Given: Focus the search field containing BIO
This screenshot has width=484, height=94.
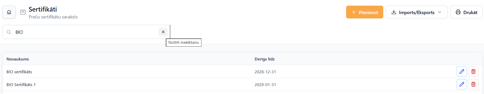Looking at the screenshot, I should tap(86, 32).
